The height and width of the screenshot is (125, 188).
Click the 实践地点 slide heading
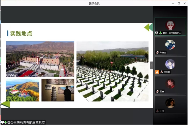pos(21,33)
